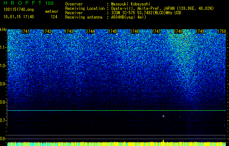This screenshot has height=146, width=229.
Task: Click the 0.9 kHz axis label
Action: point(3,84)
